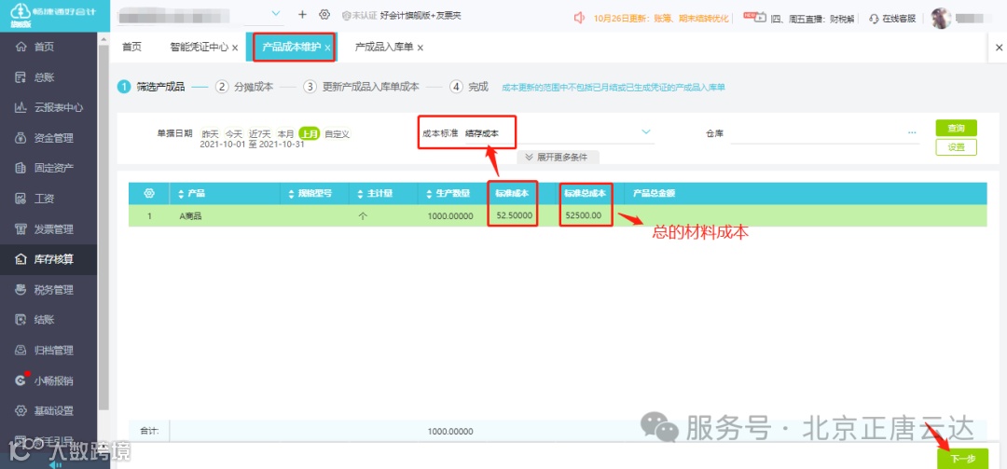Click the plus icon in top bar
The height and width of the screenshot is (469, 1007).
coord(302,15)
